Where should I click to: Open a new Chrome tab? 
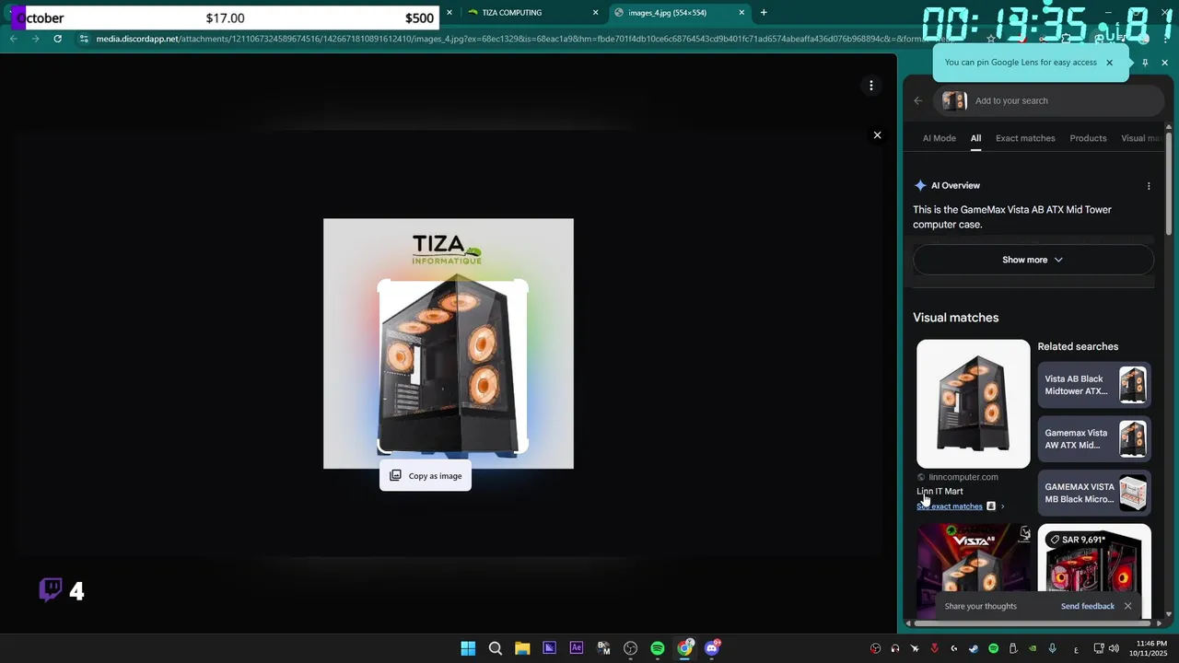coord(764,13)
